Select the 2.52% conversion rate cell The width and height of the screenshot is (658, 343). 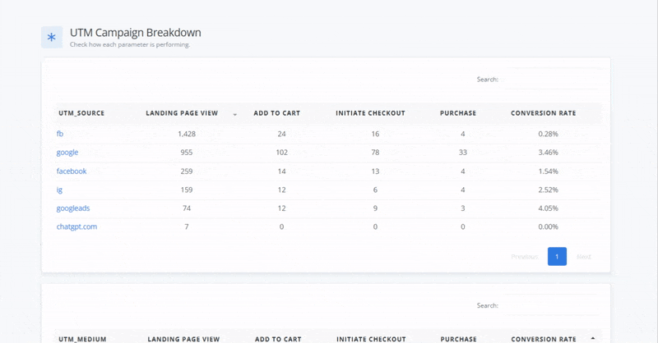coord(548,190)
